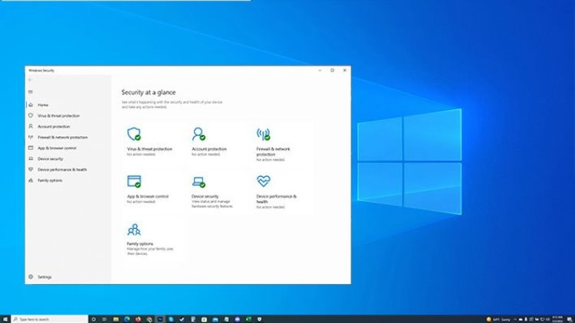The image size is (575, 323).
Task: Click the antenna icon beside Firewall & network protection in sidebar
Action: click(x=31, y=137)
